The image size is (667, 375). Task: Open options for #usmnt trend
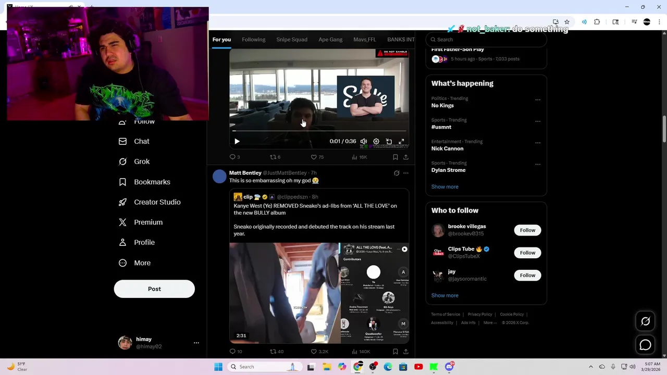tap(538, 121)
